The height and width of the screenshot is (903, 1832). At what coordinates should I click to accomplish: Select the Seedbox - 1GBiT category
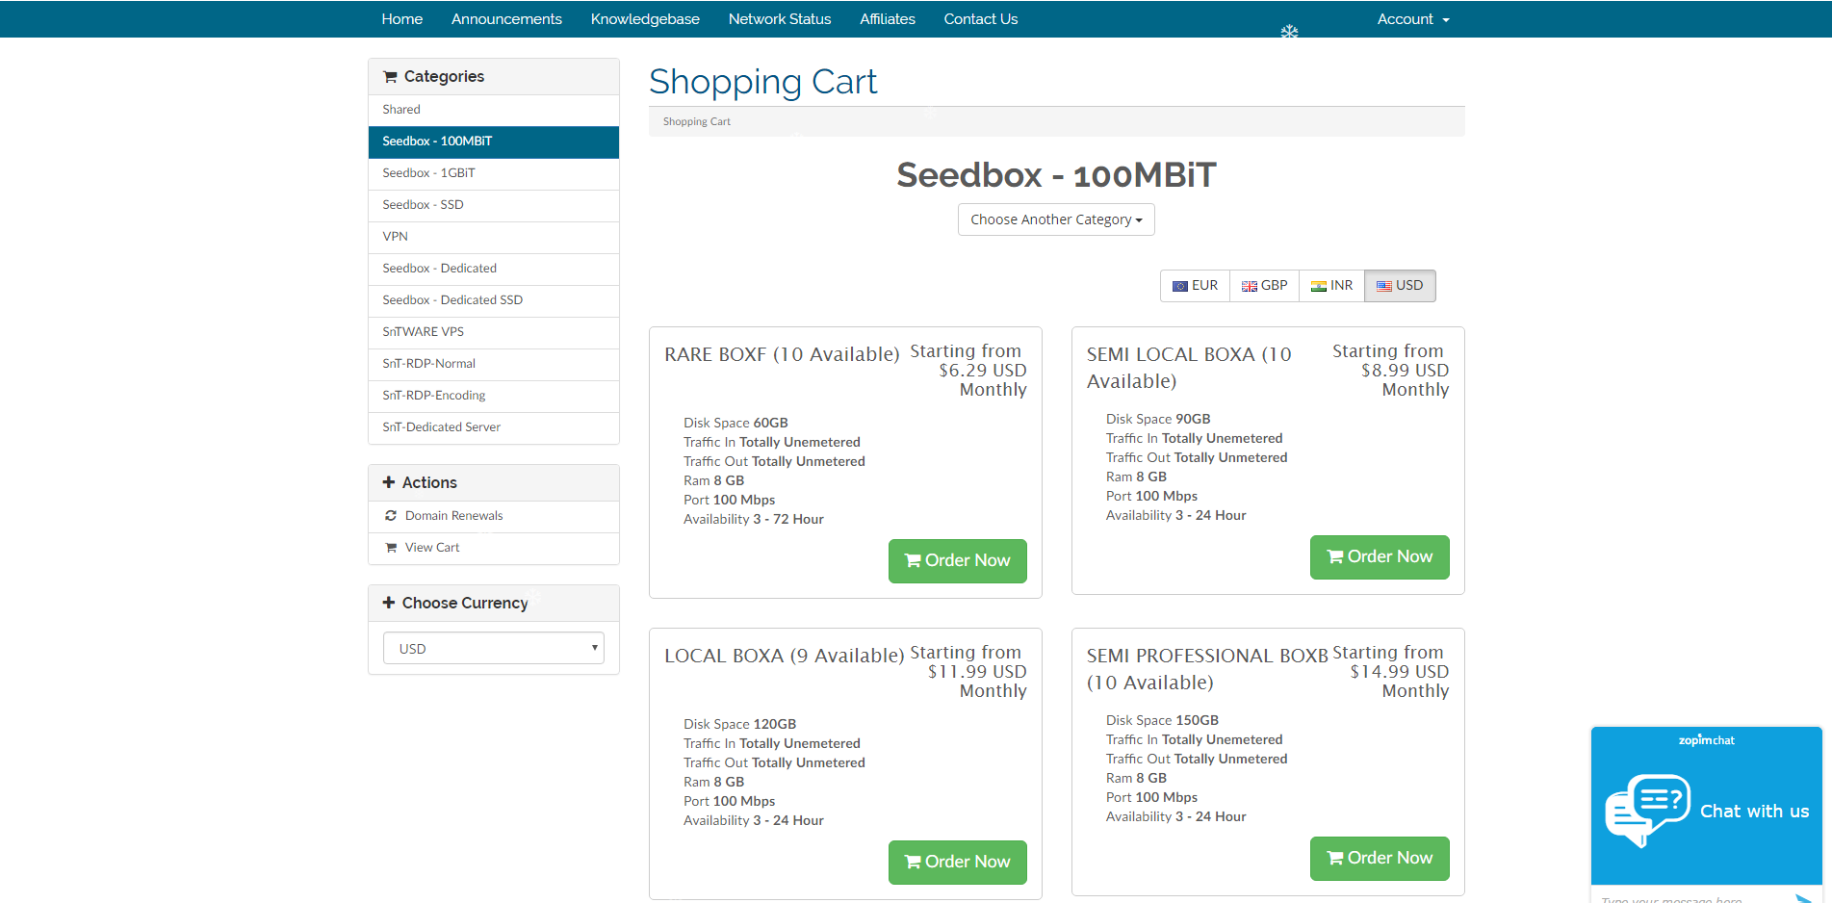pos(428,173)
